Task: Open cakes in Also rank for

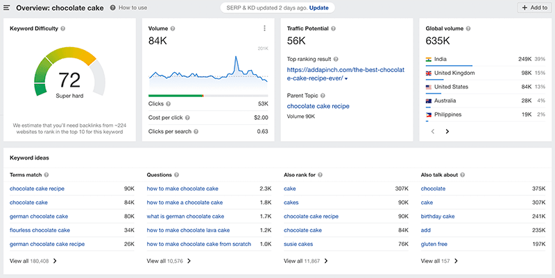Action: pos(291,202)
